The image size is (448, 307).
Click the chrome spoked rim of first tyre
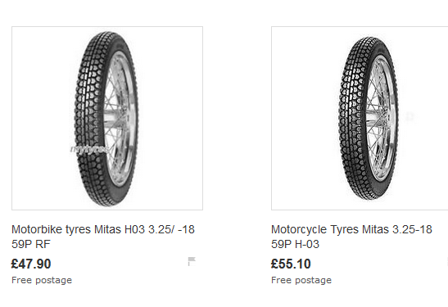tap(120, 119)
